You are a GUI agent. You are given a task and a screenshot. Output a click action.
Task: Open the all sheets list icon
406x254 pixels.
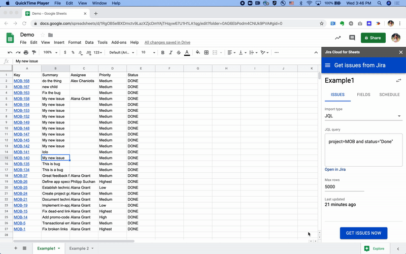(x=24, y=248)
